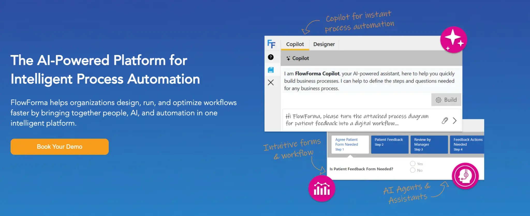The width and height of the screenshot is (530, 216).
Task: Click the main AI-Powered Platform heading
Action: [x=105, y=70]
